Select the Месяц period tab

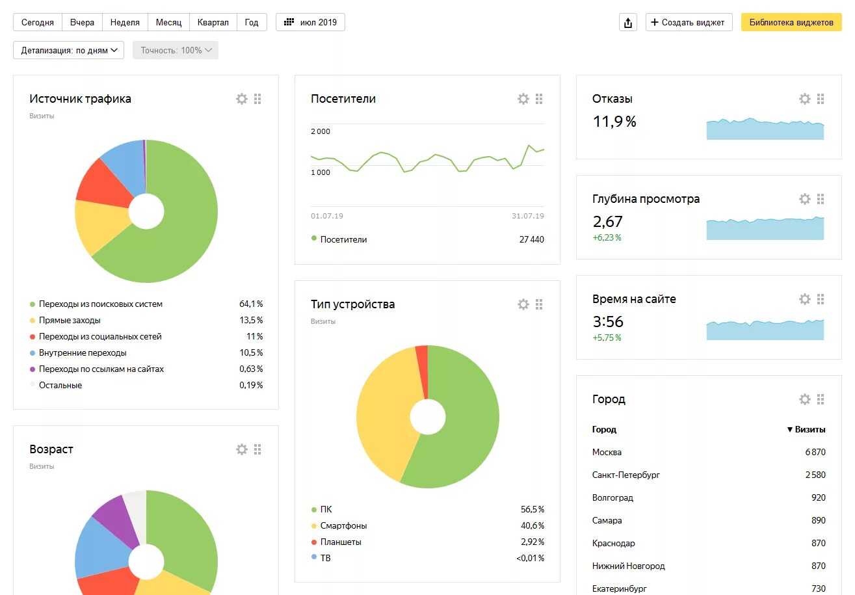point(169,22)
